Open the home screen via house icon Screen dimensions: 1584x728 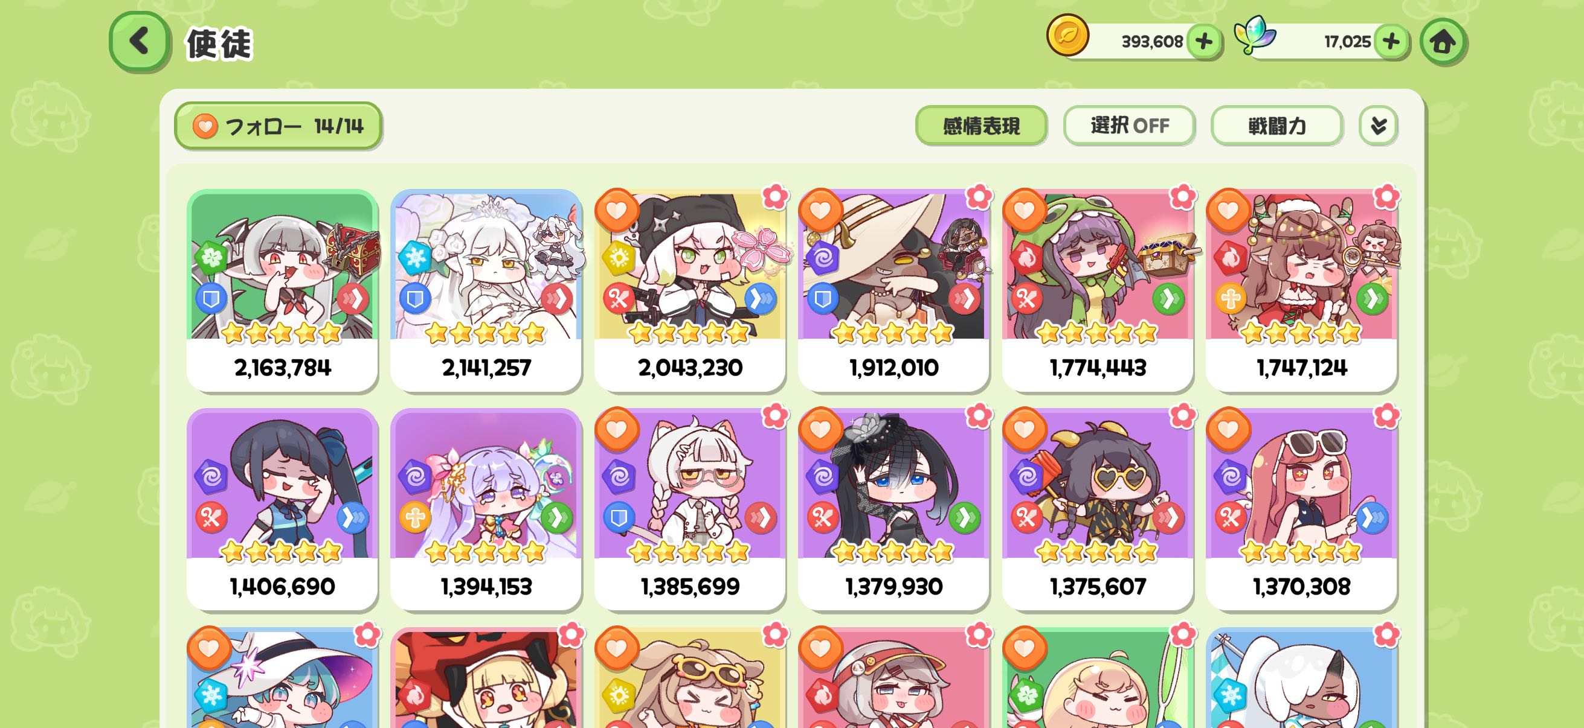1443,42
